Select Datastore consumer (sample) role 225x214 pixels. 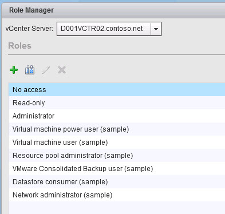(117, 182)
